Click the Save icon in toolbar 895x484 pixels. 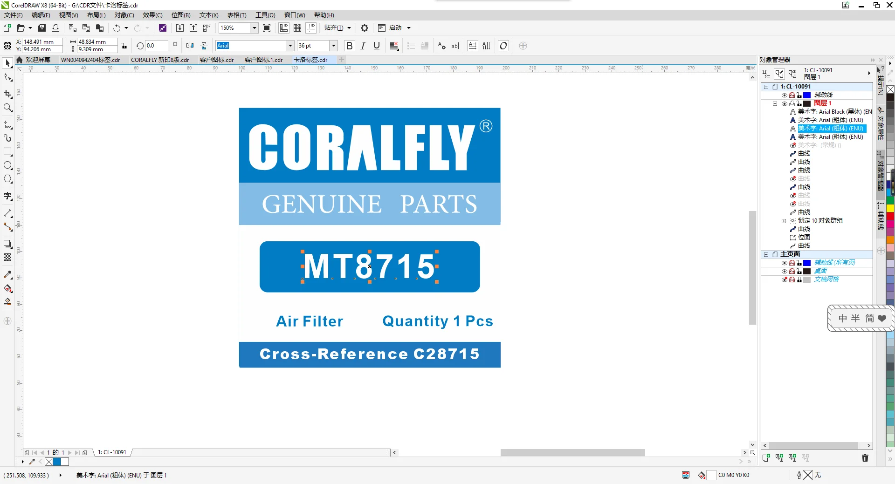point(42,28)
